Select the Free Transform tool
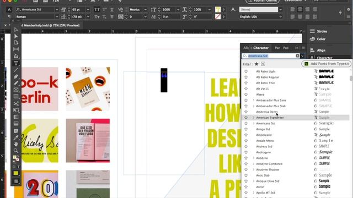This screenshot has width=353, height=198. [x=16, y=110]
